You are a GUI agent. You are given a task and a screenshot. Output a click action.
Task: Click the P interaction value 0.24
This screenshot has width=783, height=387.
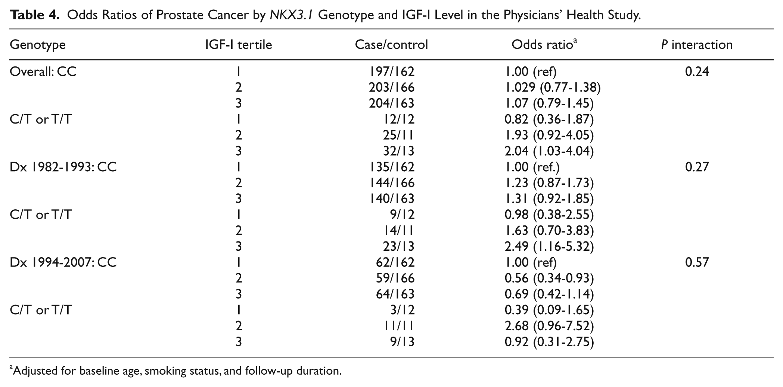coord(697,71)
